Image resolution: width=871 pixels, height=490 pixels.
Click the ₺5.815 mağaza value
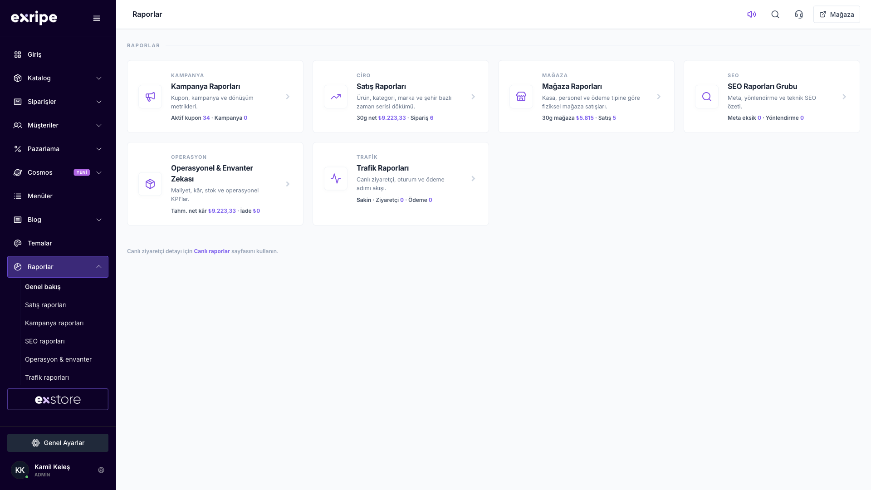[585, 118]
